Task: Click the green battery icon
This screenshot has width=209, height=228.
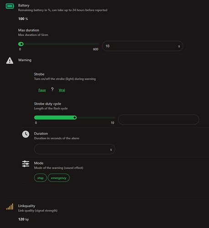Action: tap(10, 6)
